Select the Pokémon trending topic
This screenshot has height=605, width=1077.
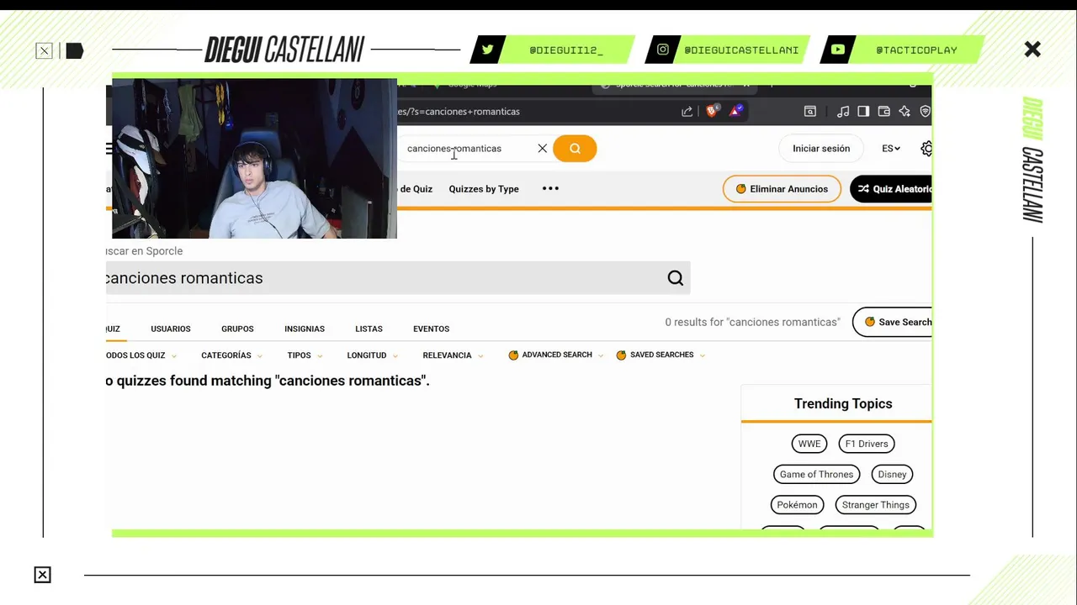coord(797,505)
